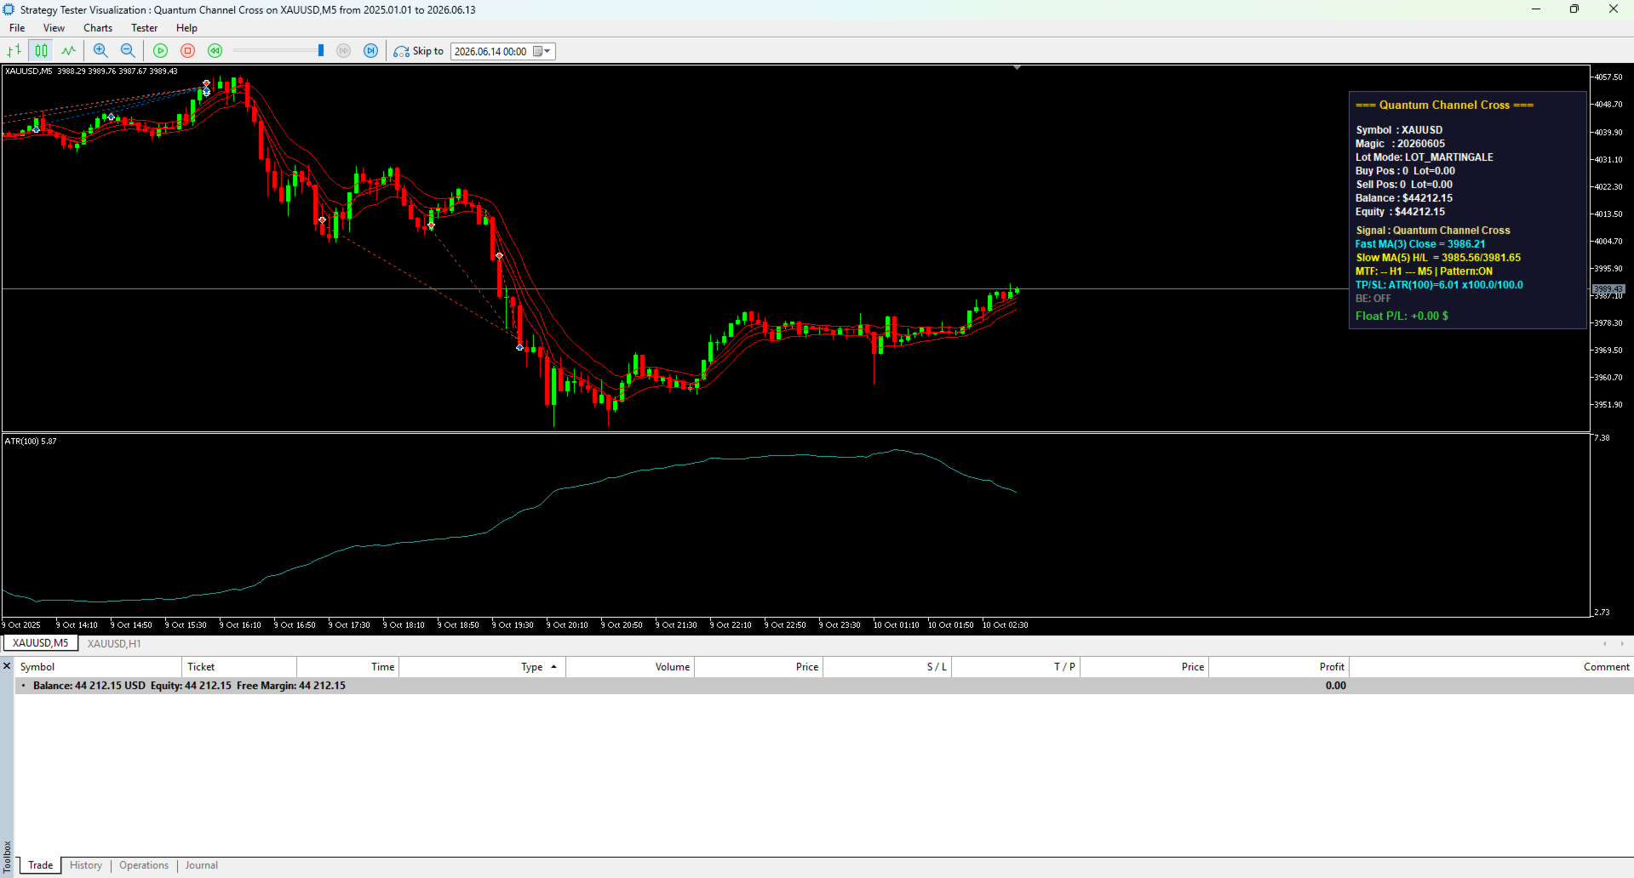Adjust the visualization speed slider
Image resolution: width=1634 pixels, height=878 pixels.
coord(321,51)
